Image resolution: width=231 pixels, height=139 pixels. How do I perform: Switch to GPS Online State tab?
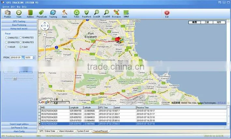click(x=47, y=131)
